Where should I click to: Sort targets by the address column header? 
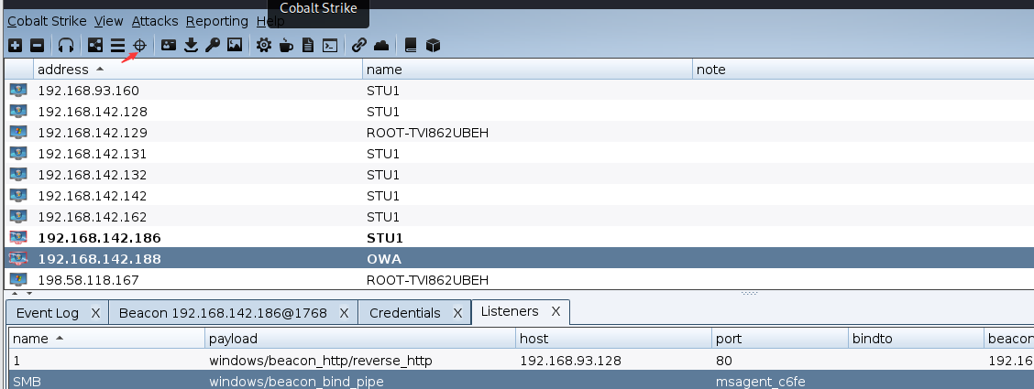198,70
